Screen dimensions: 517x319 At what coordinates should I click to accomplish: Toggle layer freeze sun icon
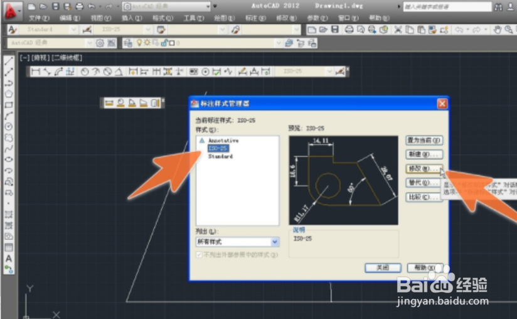click(x=147, y=43)
